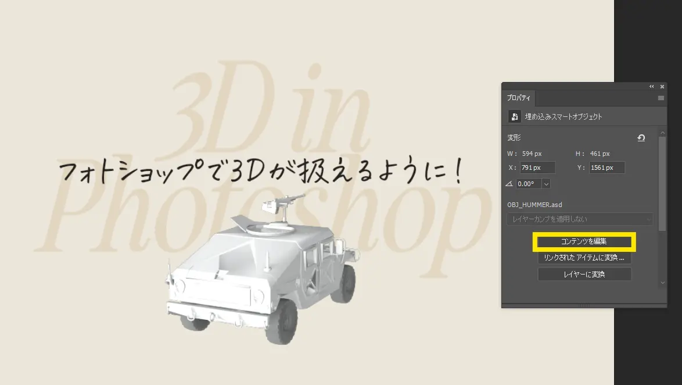The height and width of the screenshot is (385, 682).
Task: Open the rotation angle preset dropdown
Action: (x=546, y=184)
